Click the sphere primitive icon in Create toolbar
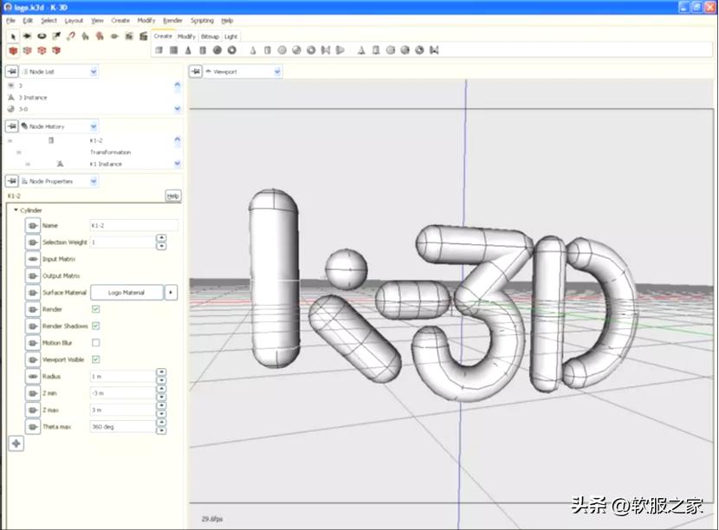Image resolution: width=719 pixels, height=530 pixels. (x=217, y=50)
